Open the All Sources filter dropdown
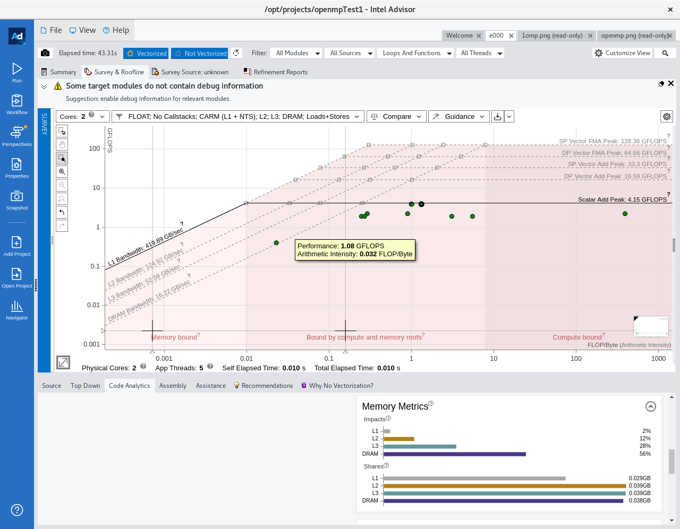This screenshot has width=680, height=529. pyautogui.click(x=350, y=53)
